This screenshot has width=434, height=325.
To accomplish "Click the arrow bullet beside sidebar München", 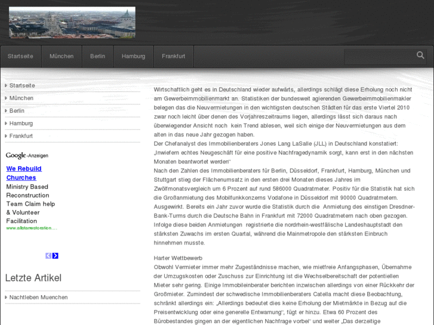I will (6, 98).
